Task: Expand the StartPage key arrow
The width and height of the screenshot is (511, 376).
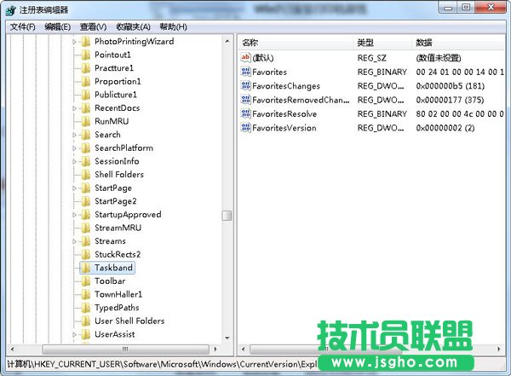Action: tap(74, 188)
